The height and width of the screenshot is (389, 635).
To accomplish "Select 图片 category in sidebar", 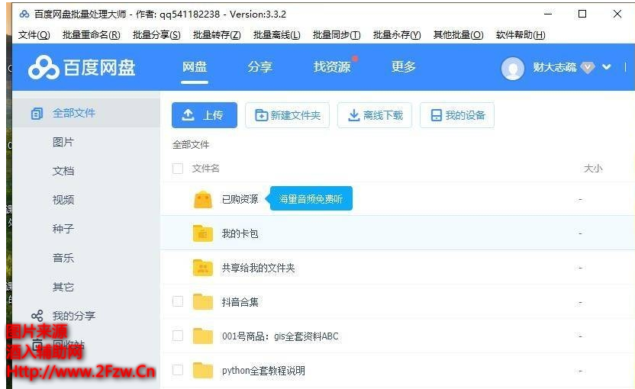I will [x=63, y=142].
